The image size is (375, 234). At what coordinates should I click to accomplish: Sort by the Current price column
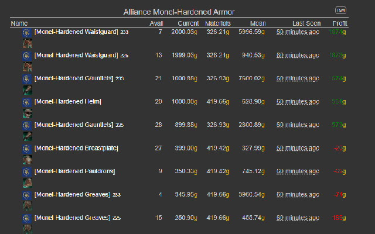tap(188, 23)
